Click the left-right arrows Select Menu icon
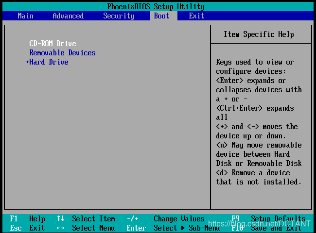316x233 pixels. click(61, 228)
